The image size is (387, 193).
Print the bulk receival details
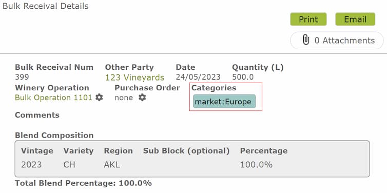coord(308,20)
